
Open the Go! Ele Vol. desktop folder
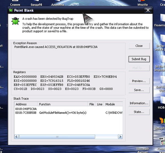[161, 84]
